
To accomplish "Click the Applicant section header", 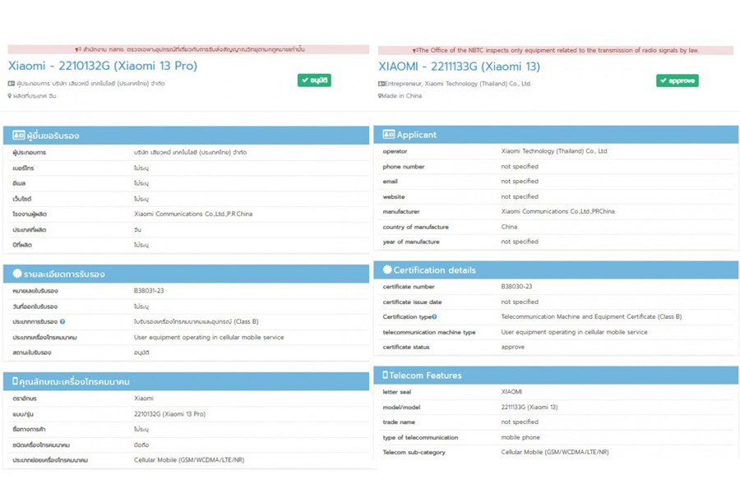I will click(x=556, y=135).
